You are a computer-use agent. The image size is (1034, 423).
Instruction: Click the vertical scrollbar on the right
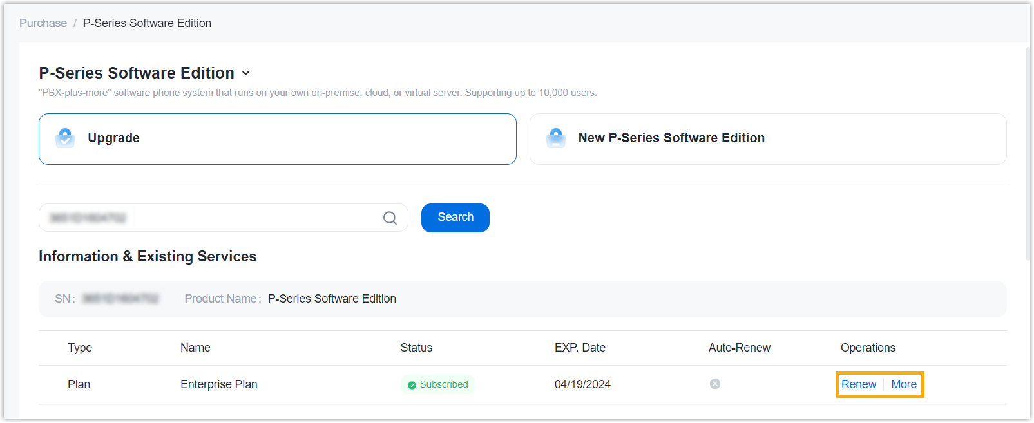point(1029,155)
